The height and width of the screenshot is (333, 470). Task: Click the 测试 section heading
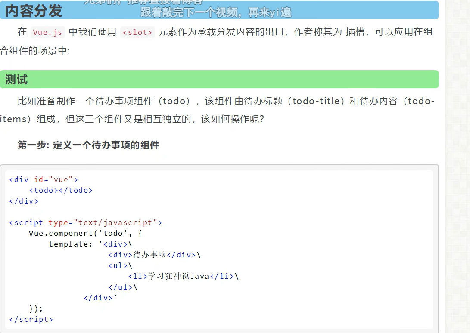[x=16, y=80]
